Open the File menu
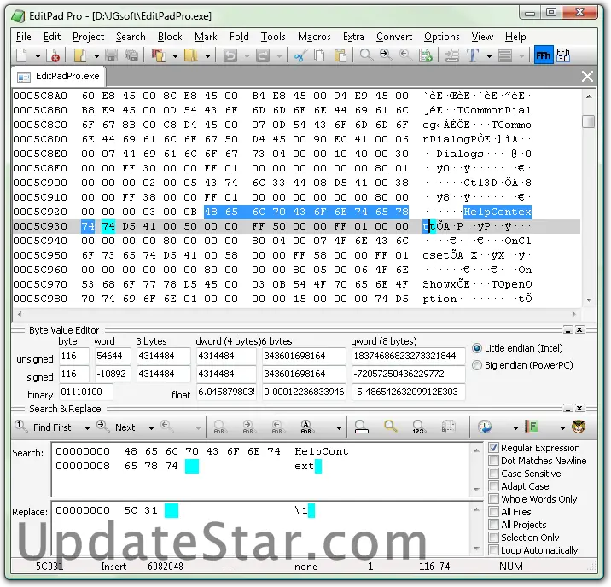611x587 pixels. tap(23, 37)
